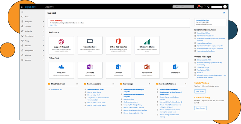Viewport: 241px width, 124px height.
Task: Open Security item in sidebar
Action: coord(28,46)
